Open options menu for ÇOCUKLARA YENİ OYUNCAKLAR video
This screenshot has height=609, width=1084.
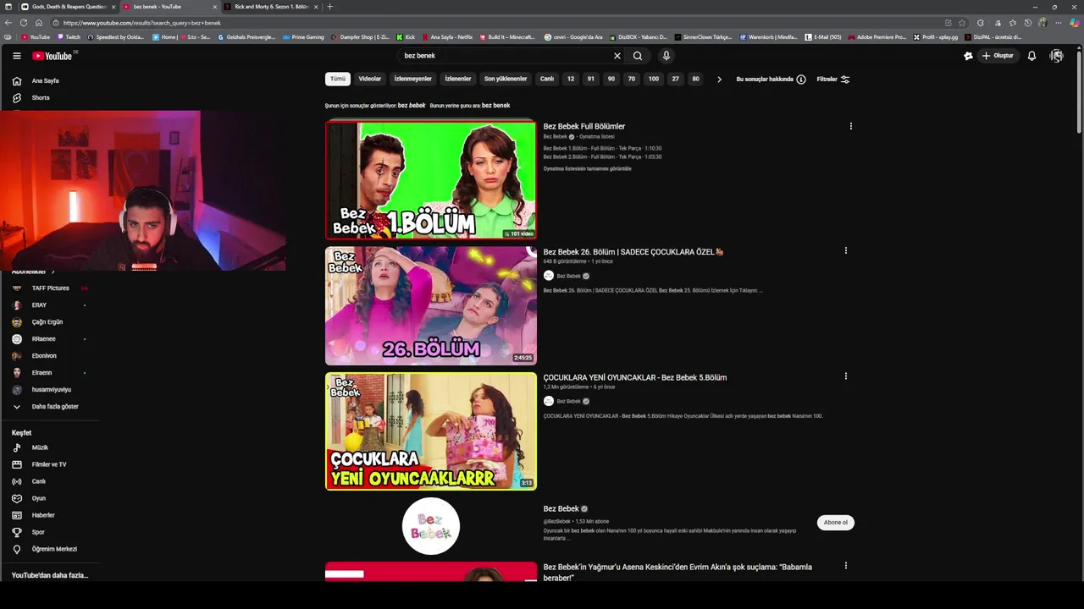point(845,376)
